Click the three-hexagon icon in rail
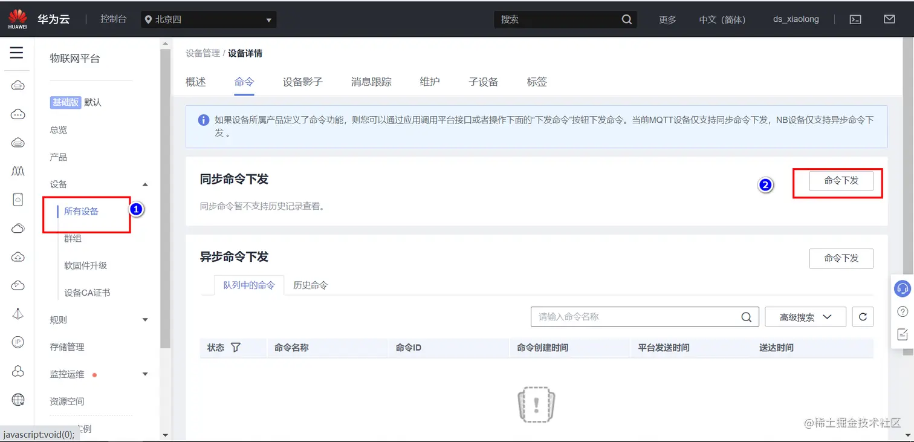Viewport: 914px width, 442px height. (x=18, y=371)
